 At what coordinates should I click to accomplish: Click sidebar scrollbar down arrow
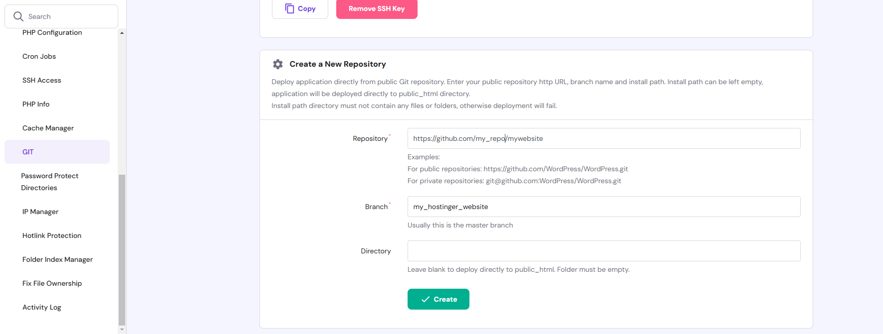(x=122, y=330)
